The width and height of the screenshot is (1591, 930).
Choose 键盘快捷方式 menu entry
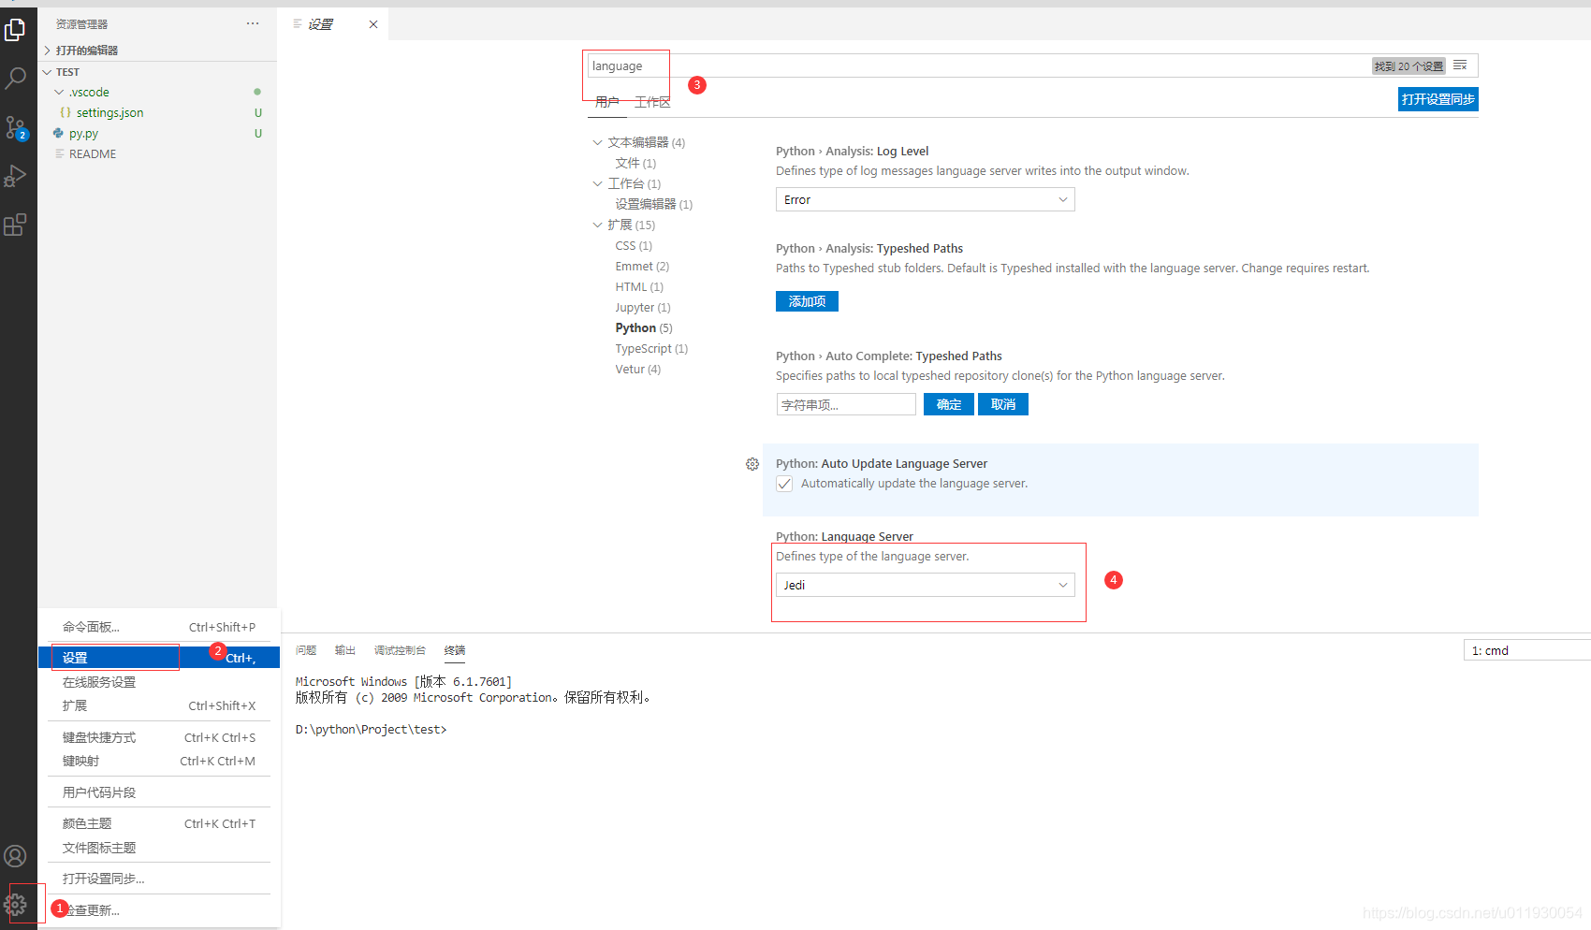(x=159, y=738)
